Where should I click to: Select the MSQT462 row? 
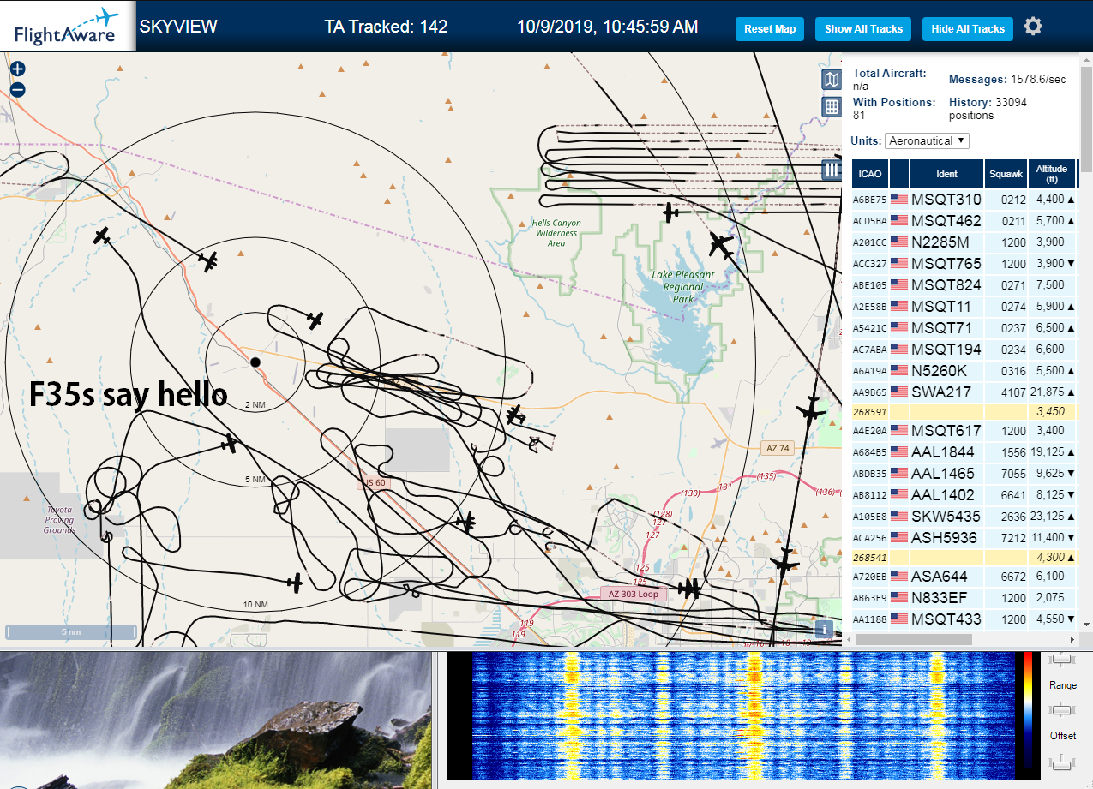click(x=964, y=221)
